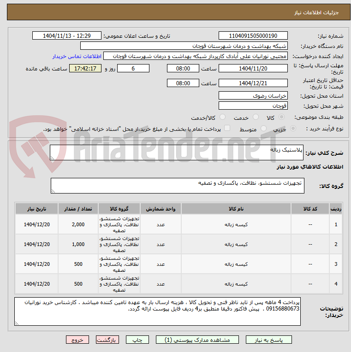This screenshot has width=351, height=352.
Task: Click the delivery province field 'خراسان رضوی'
Action: tap(253, 96)
